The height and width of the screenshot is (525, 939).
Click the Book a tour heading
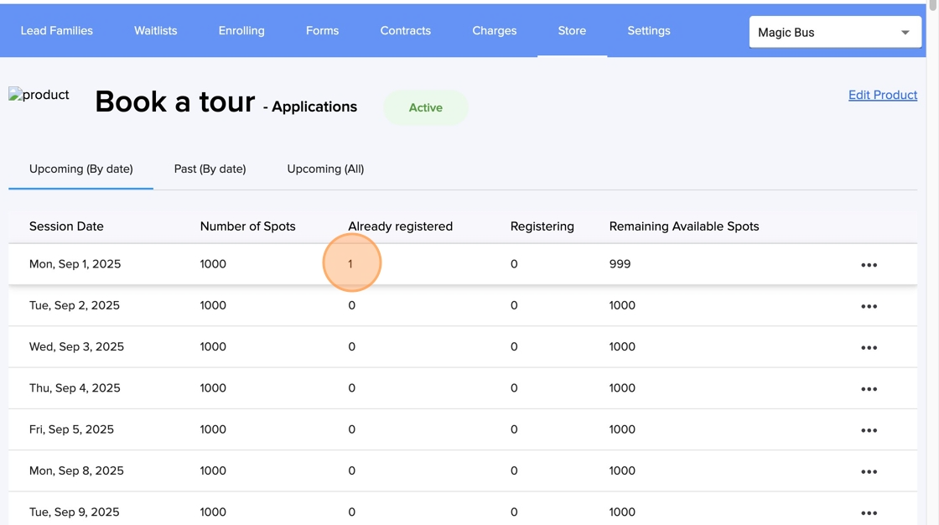coord(175,101)
